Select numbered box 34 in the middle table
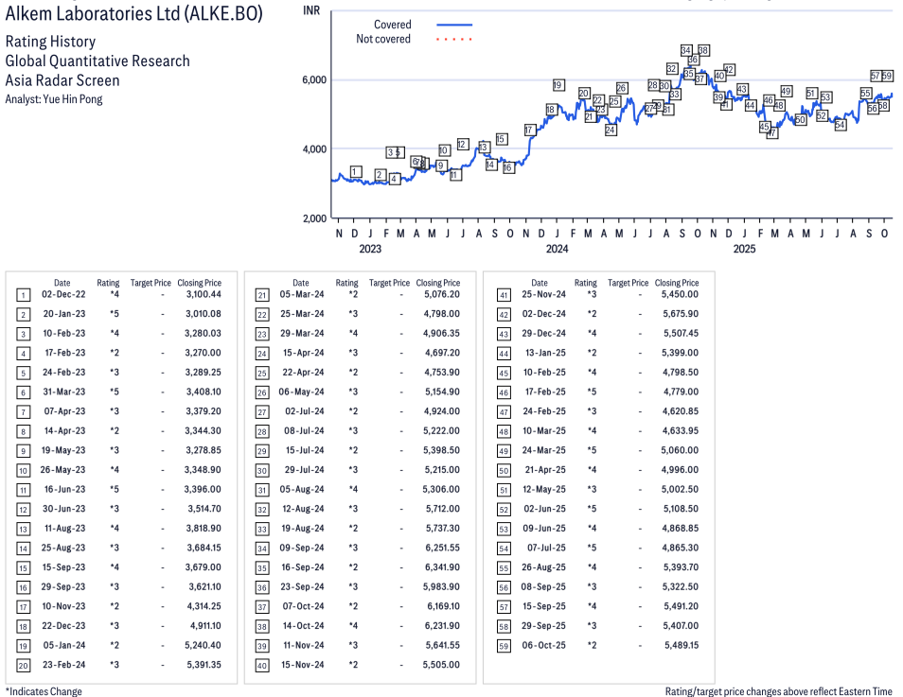Image resolution: width=903 pixels, height=697 pixels. click(x=261, y=549)
